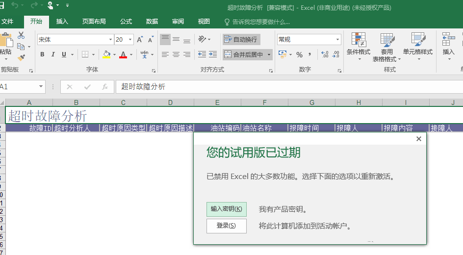Open font group dialog launcher
The height and width of the screenshot is (255, 463).
154,71
